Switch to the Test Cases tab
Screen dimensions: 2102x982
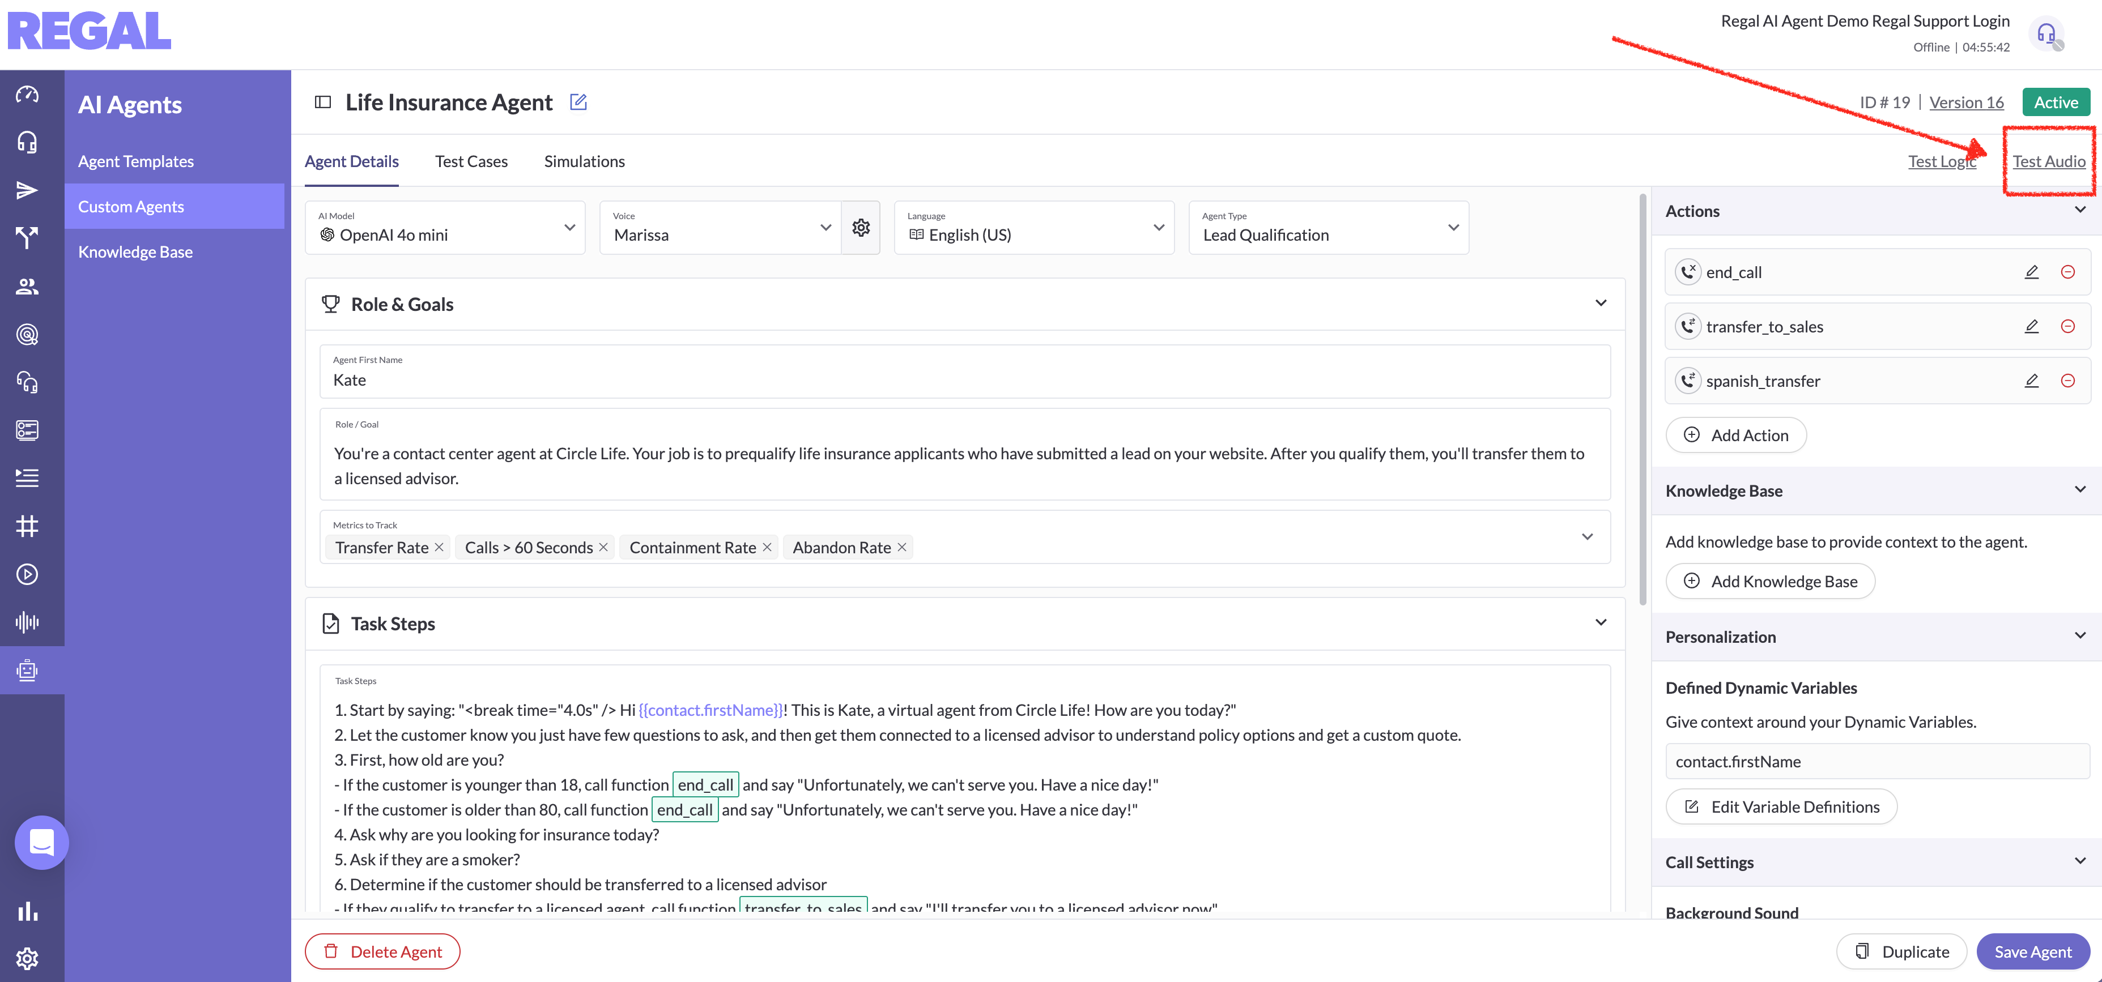[x=471, y=161]
